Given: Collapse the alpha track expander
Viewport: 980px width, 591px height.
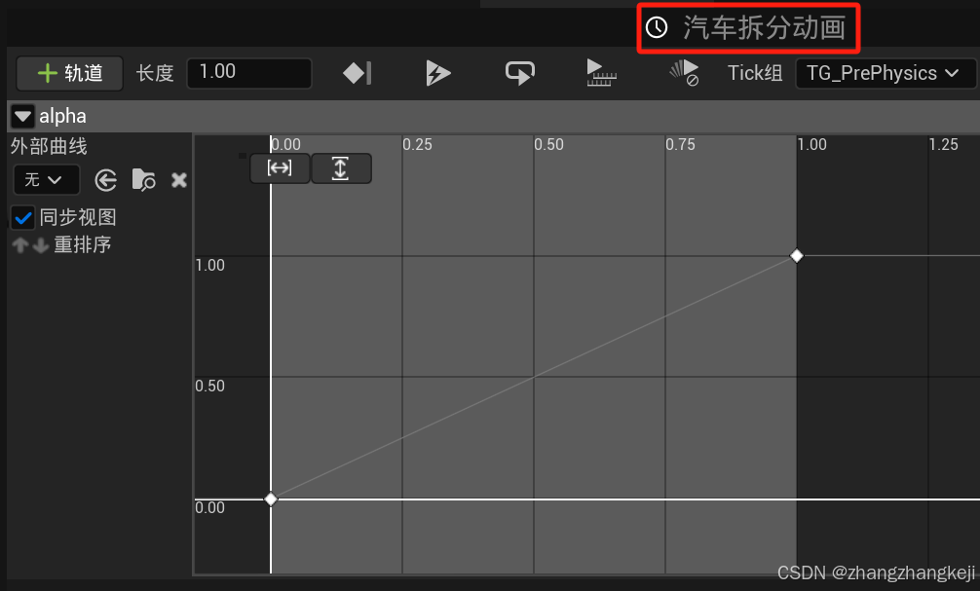Looking at the screenshot, I should pos(22,116).
